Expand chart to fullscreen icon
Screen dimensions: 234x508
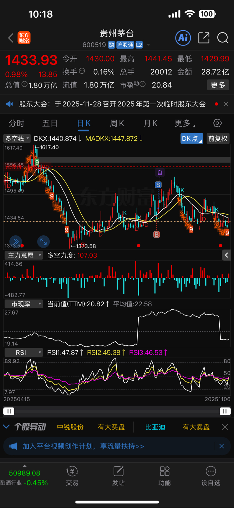[x=44, y=242]
